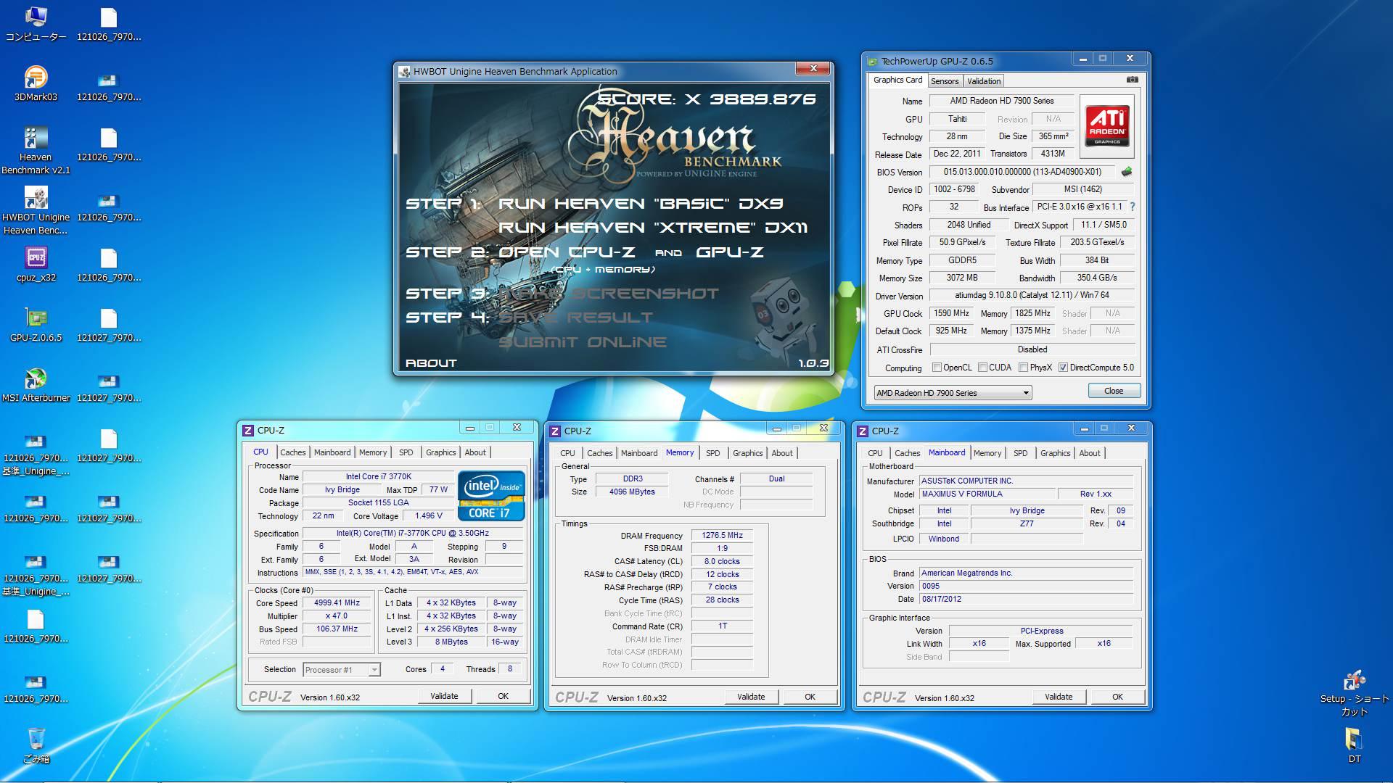Open the Processor #1 selection dropdown

[x=342, y=669]
